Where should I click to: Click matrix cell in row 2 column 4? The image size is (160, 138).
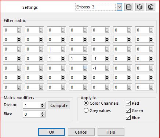(76, 40)
